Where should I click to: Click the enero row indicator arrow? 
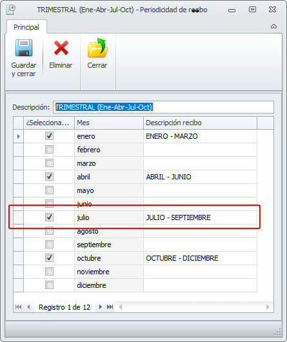click(x=19, y=136)
